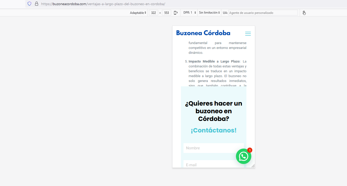347x186 pixels.
Task: Click the viewport resize handle corner
Action: [x=253, y=166]
